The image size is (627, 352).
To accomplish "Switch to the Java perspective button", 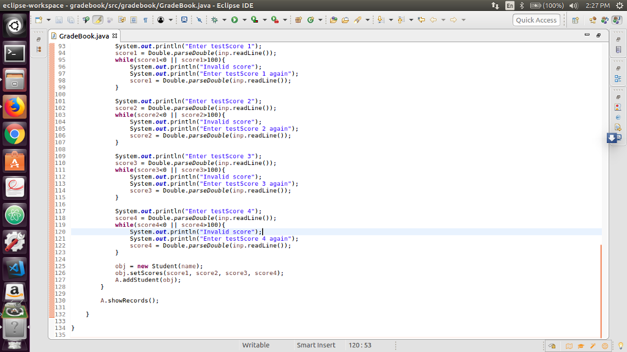I will [x=617, y=20].
